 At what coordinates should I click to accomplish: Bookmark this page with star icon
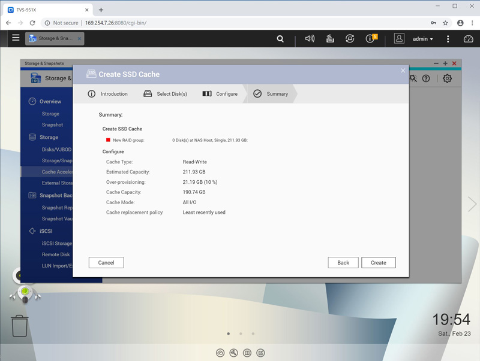[445, 23]
